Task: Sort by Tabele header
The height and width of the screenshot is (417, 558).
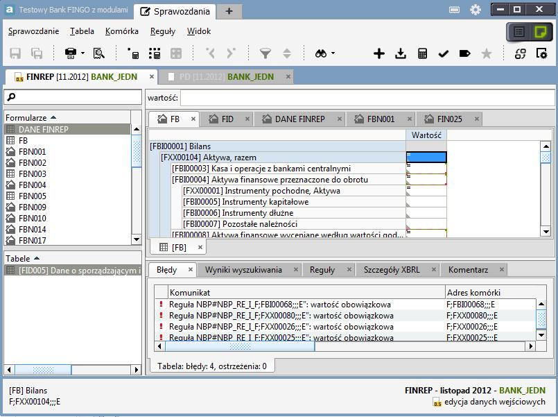Action: 73,259
